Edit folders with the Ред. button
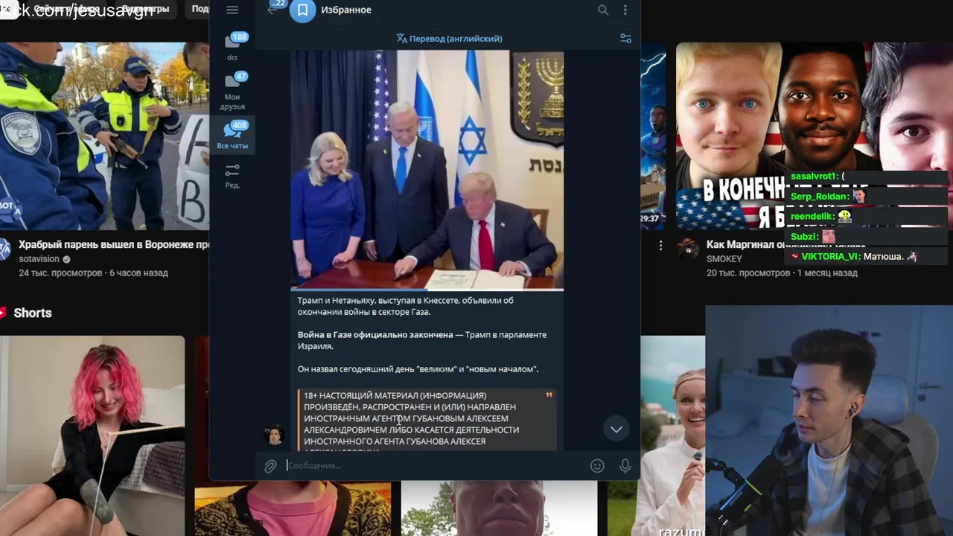The image size is (953, 536). click(232, 176)
